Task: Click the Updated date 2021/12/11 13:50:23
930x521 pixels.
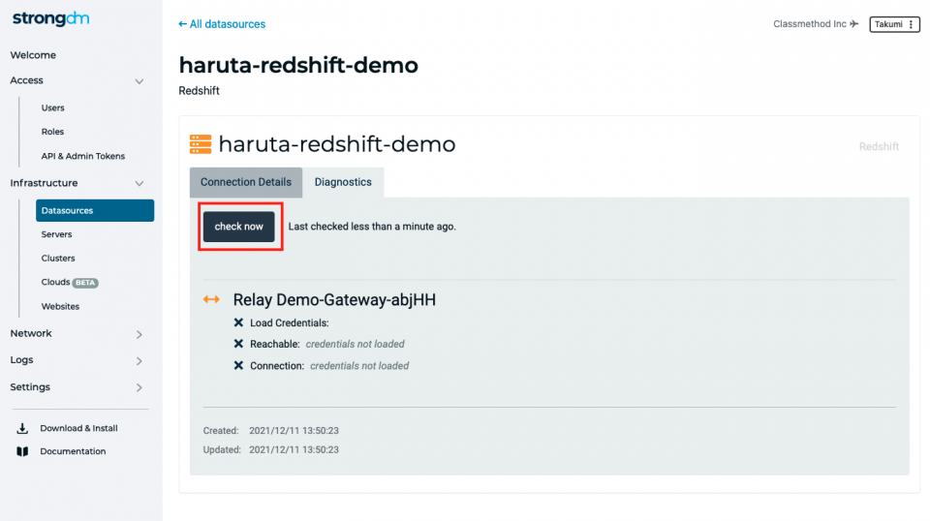Action: pos(294,450)
